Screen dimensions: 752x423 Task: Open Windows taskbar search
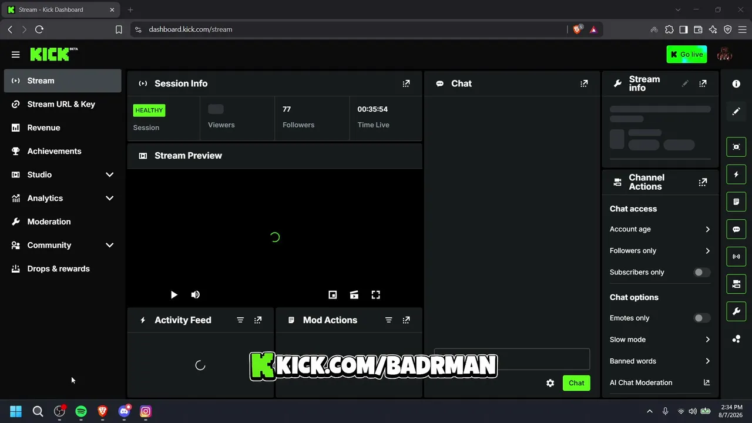tap(38, 411)
